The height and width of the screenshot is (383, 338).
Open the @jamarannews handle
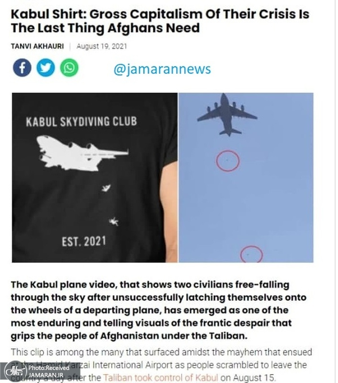(x=162, y=69)
